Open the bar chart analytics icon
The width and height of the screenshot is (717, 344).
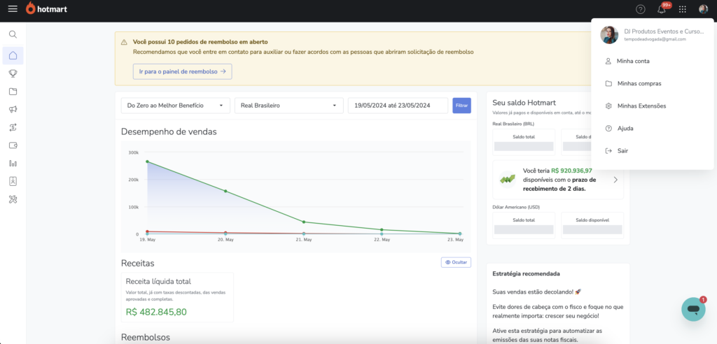pyautogui.click(x=13, y=164)
